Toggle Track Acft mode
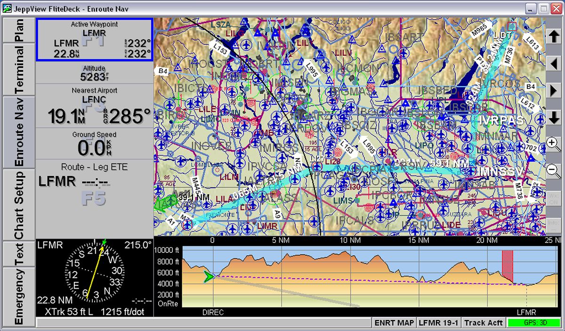This screenshot has height=331, width=565. tap(483, 323)
